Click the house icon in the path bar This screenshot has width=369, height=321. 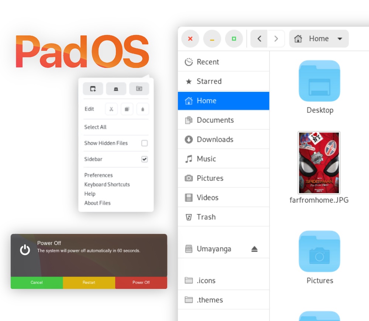(298, 39)
